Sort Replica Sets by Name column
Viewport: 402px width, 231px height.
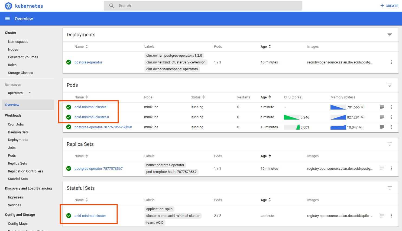(x=81, y=156)
